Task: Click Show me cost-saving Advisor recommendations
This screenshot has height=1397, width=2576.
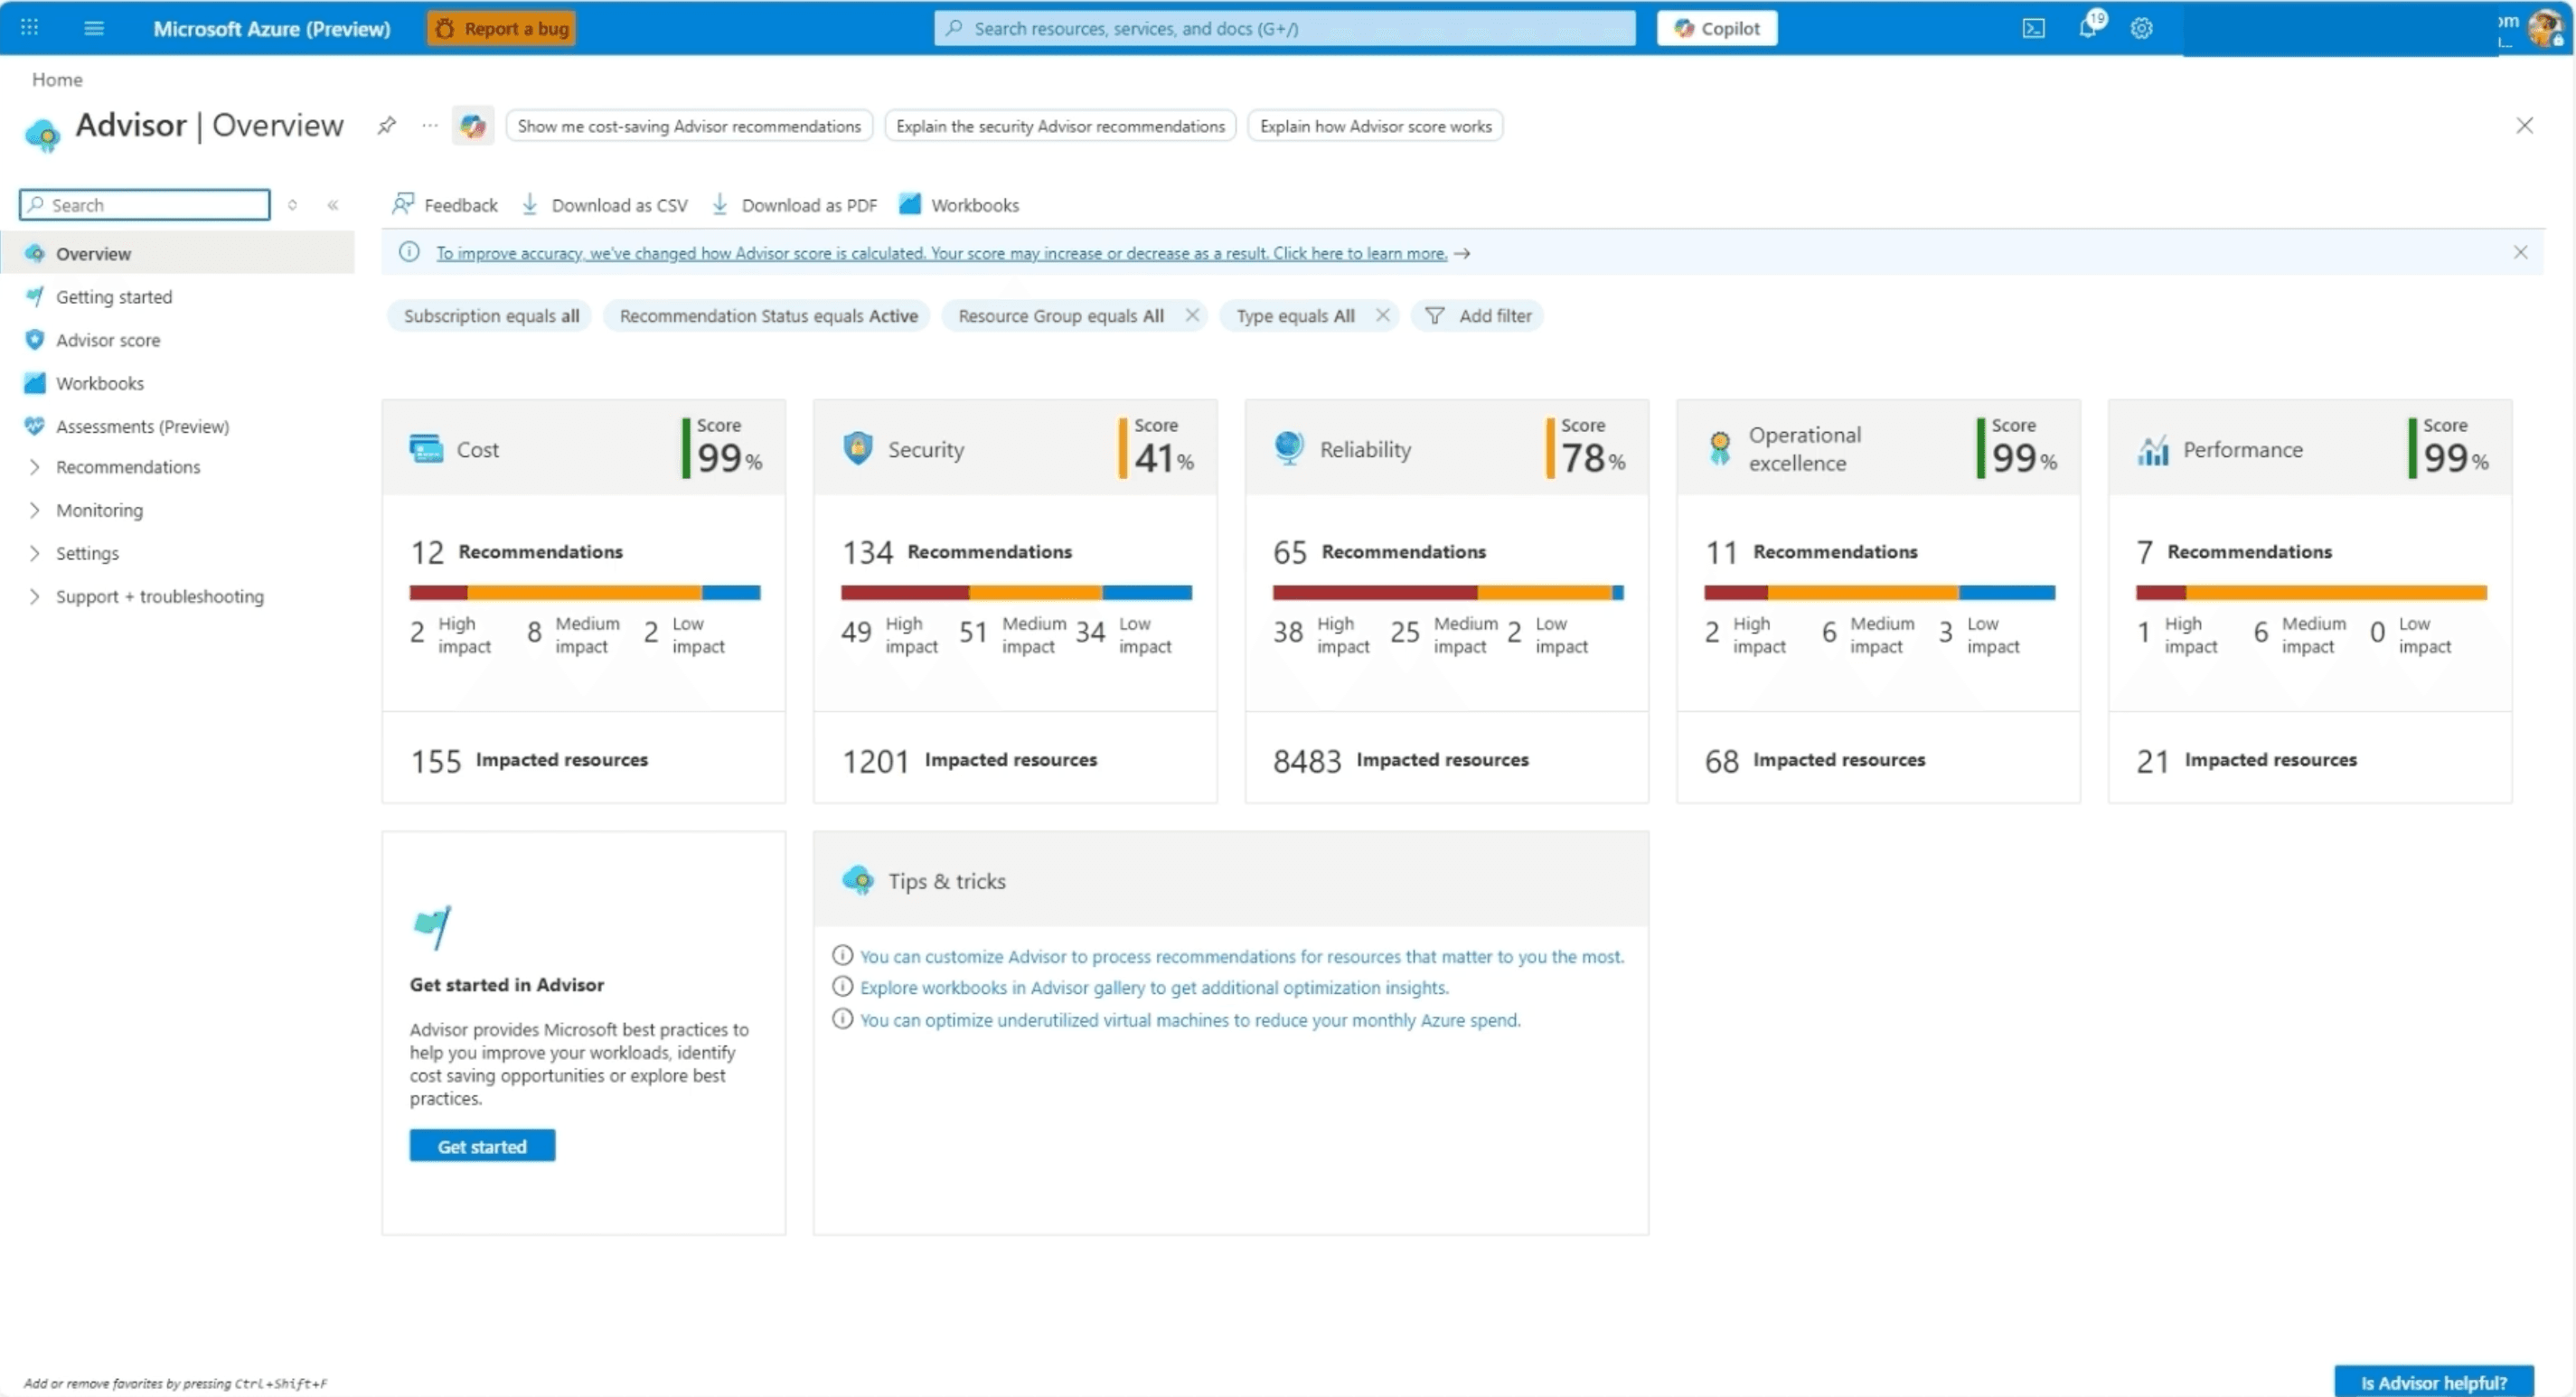Action: (x=688, y=126)
